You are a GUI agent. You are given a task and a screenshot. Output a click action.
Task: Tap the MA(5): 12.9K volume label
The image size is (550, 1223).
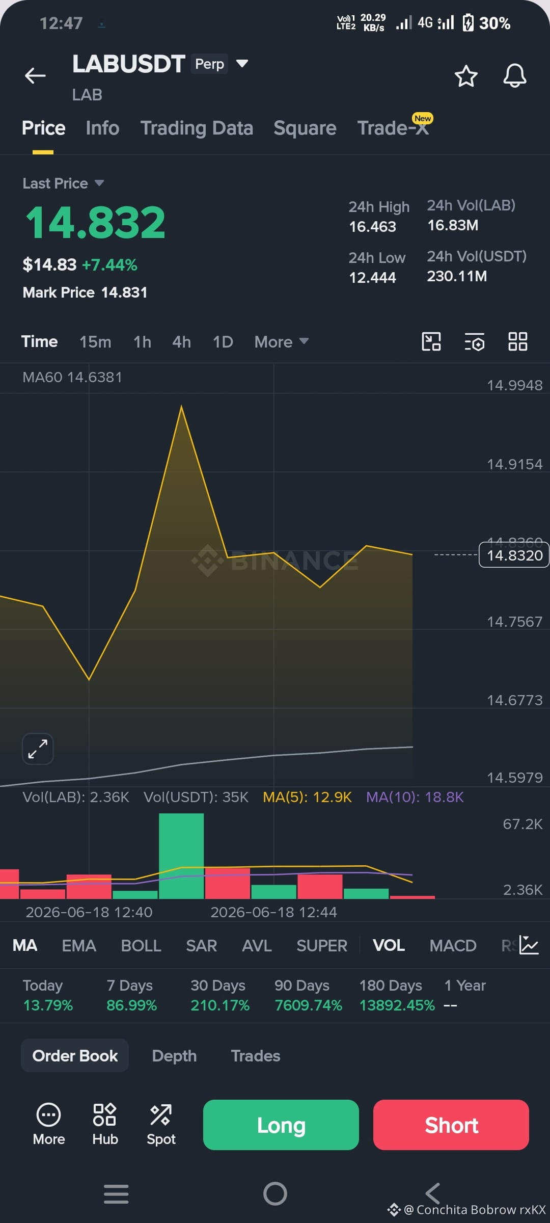tap(307, 797)
